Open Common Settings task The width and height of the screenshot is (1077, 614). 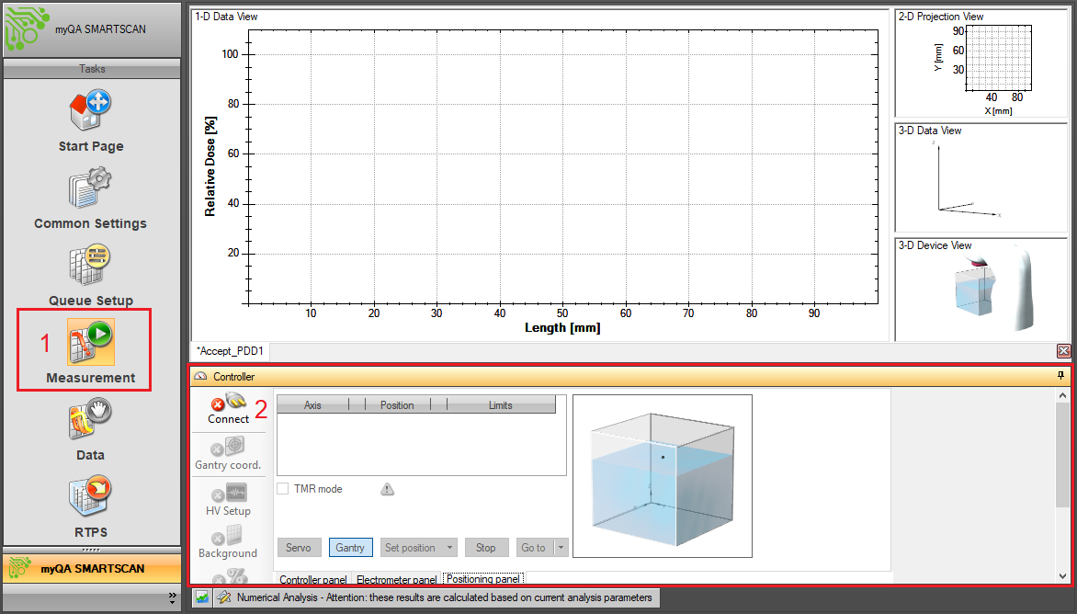point(91,199)
